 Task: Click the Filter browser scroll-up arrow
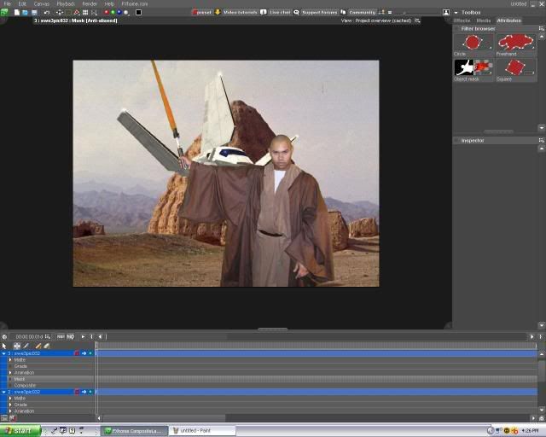click(x=542, y=37)
